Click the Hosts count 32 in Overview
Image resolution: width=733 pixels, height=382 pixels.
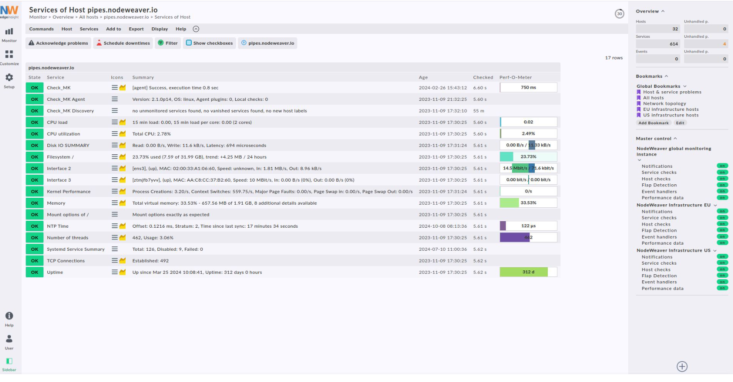658,29
